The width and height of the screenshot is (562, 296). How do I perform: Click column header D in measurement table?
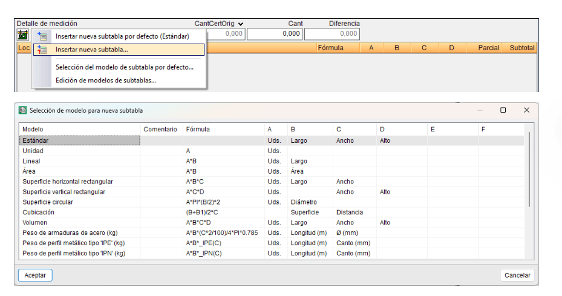pyautogui.click(x=451, y=48)
